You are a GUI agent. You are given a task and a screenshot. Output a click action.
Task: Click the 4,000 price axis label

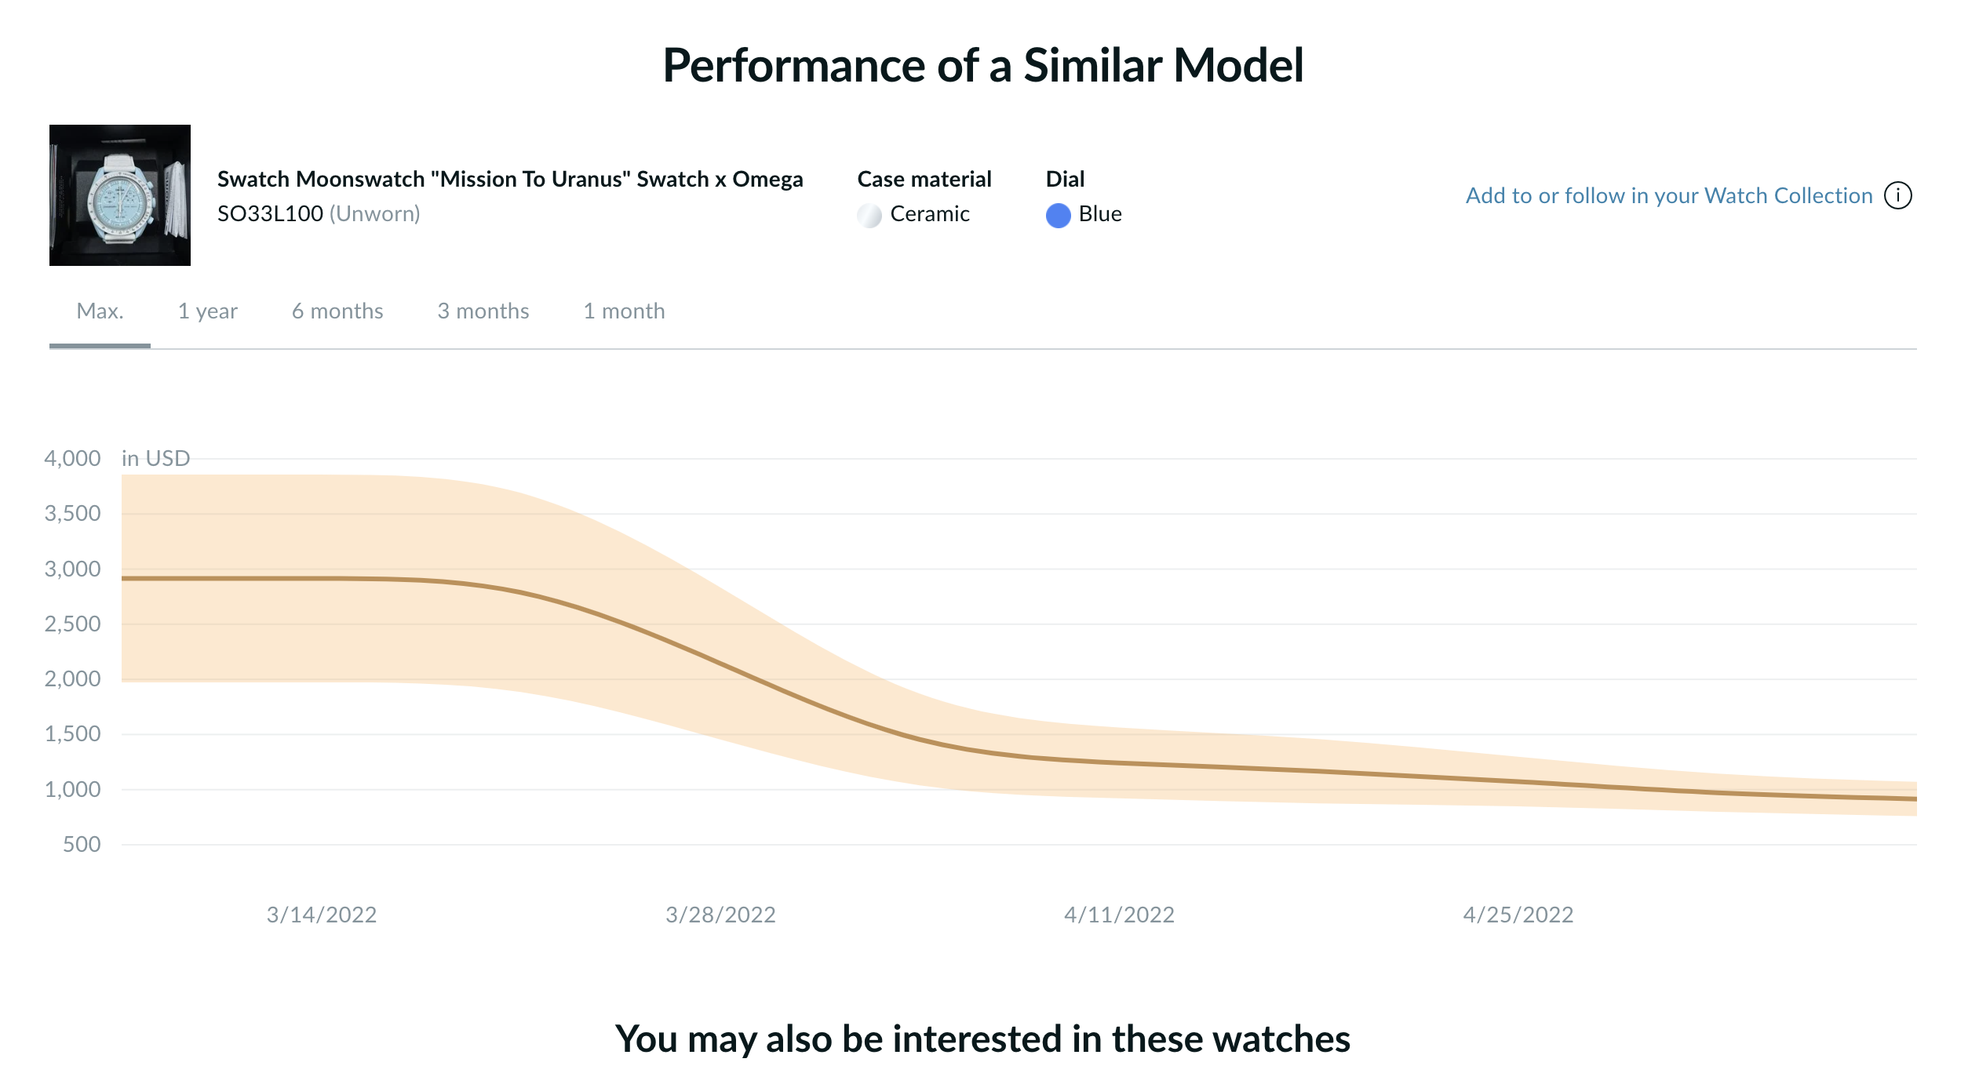point(72,458)
